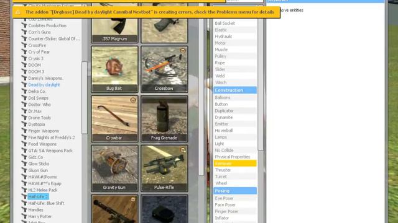Select the Ball Socket tool

[x=235, y=24]
